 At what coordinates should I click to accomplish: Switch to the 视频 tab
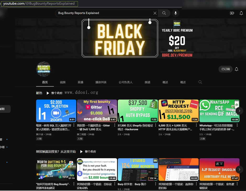[x=63, y=82]
